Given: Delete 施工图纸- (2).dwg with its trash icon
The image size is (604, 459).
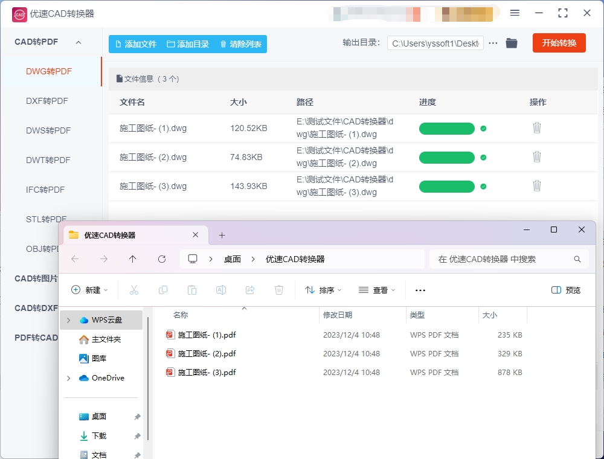Looking at the screenshot, I should click(x=536, y=156).
